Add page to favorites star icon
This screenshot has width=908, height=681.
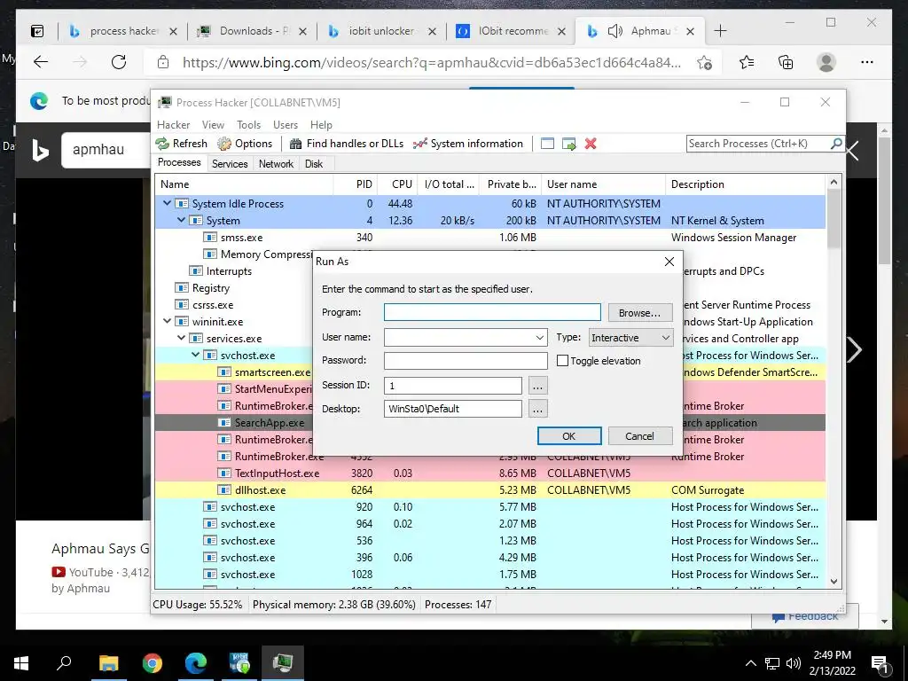[x=704, y=63]
